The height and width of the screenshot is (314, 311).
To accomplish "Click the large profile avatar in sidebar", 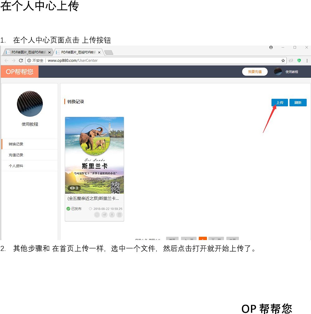I will tap(30, 104).
